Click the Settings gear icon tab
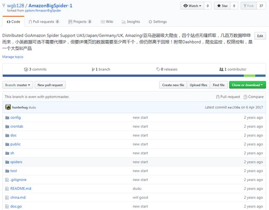The image size is (269, 210). coord(150,22)
